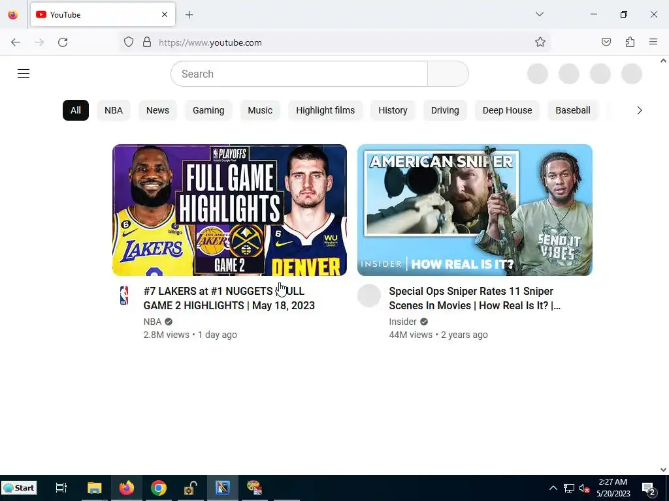Open the Windows Start menu

19,488
